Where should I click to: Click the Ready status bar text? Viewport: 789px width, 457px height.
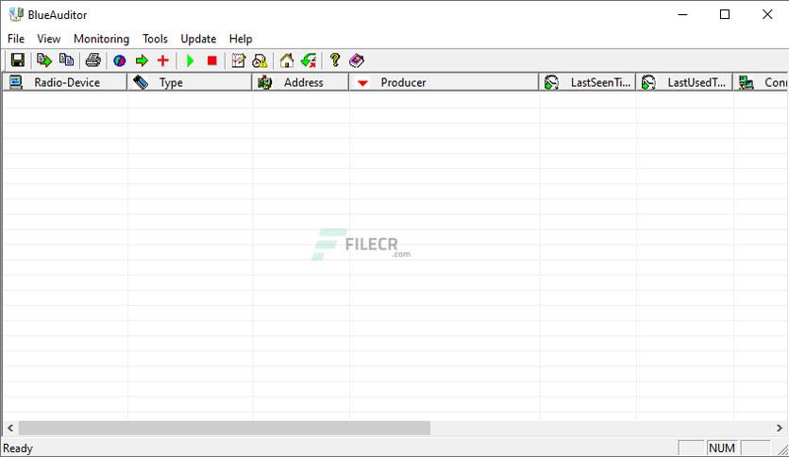pos(18,449)
